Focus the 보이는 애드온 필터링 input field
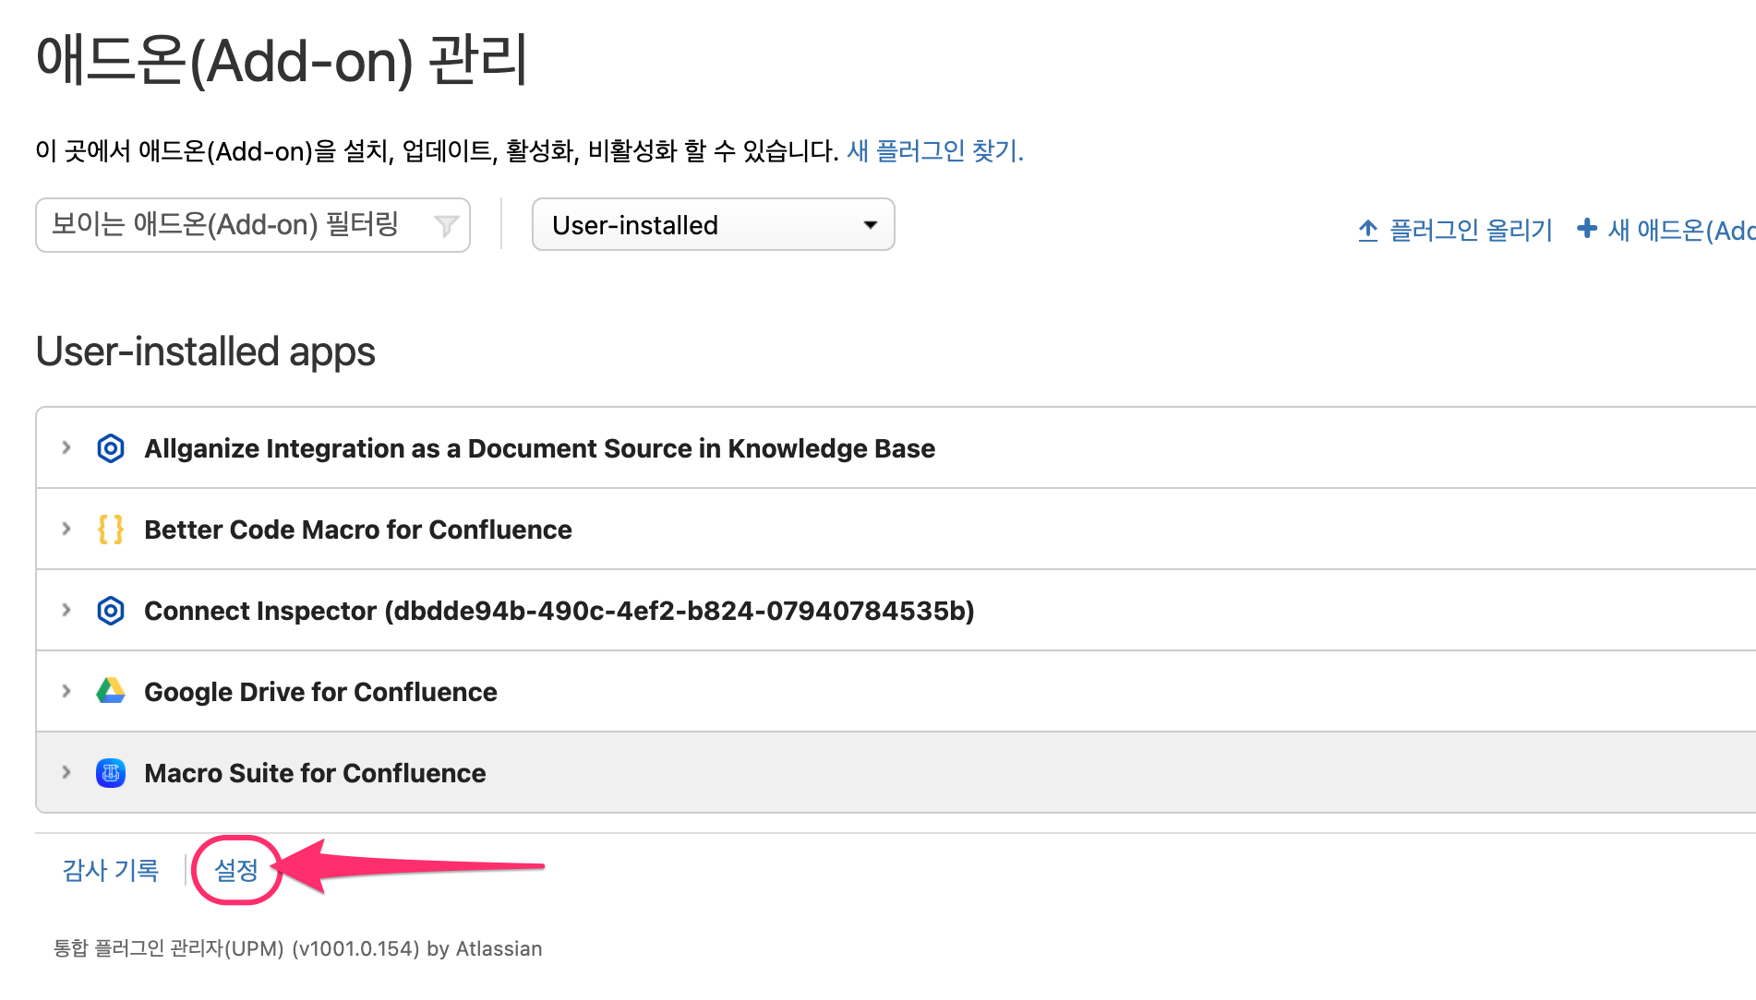 pyautogui.click(x=253, y=224)
